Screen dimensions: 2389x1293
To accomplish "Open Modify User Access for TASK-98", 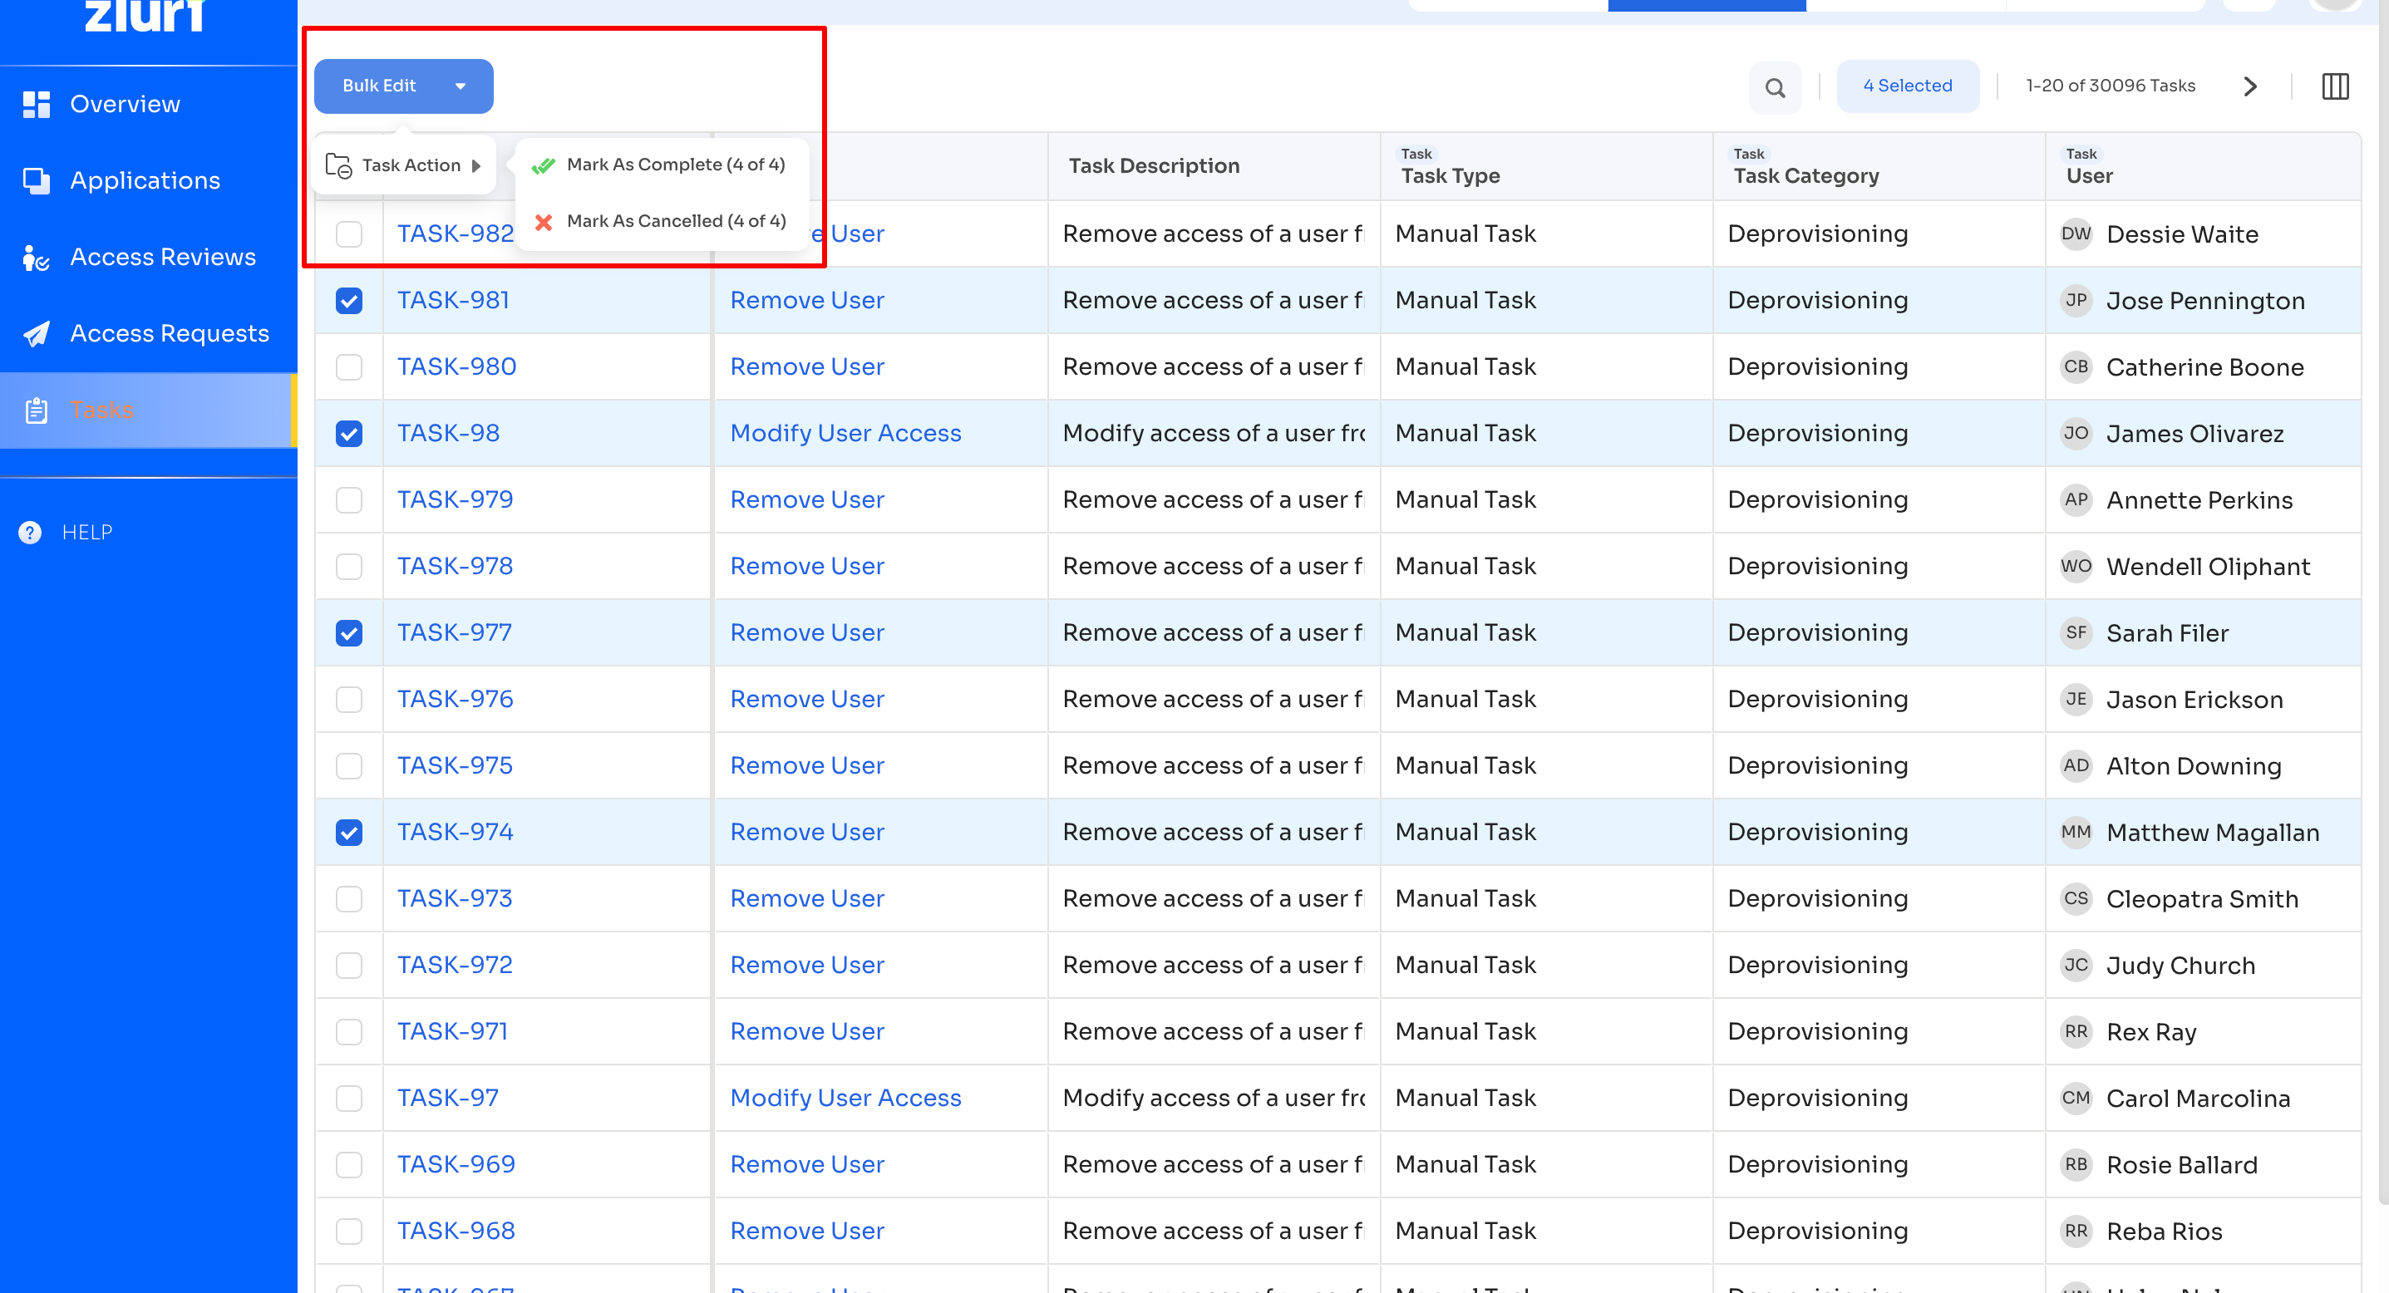I will 845,433.
